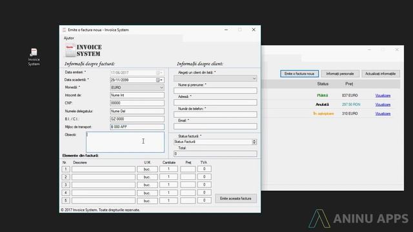
Task: Click row 5 TVA field
Action: tap(204, 200)
